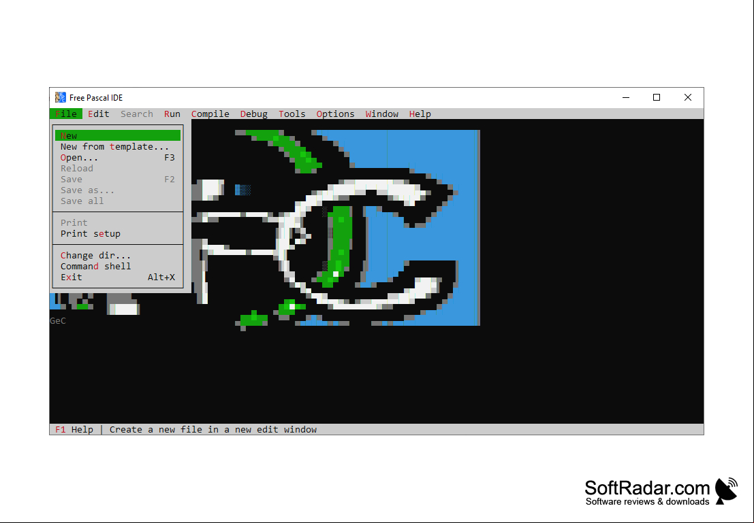This screenshot has height=523, width=754.
Task: Click the Save all entry
Action: (118, 201)
